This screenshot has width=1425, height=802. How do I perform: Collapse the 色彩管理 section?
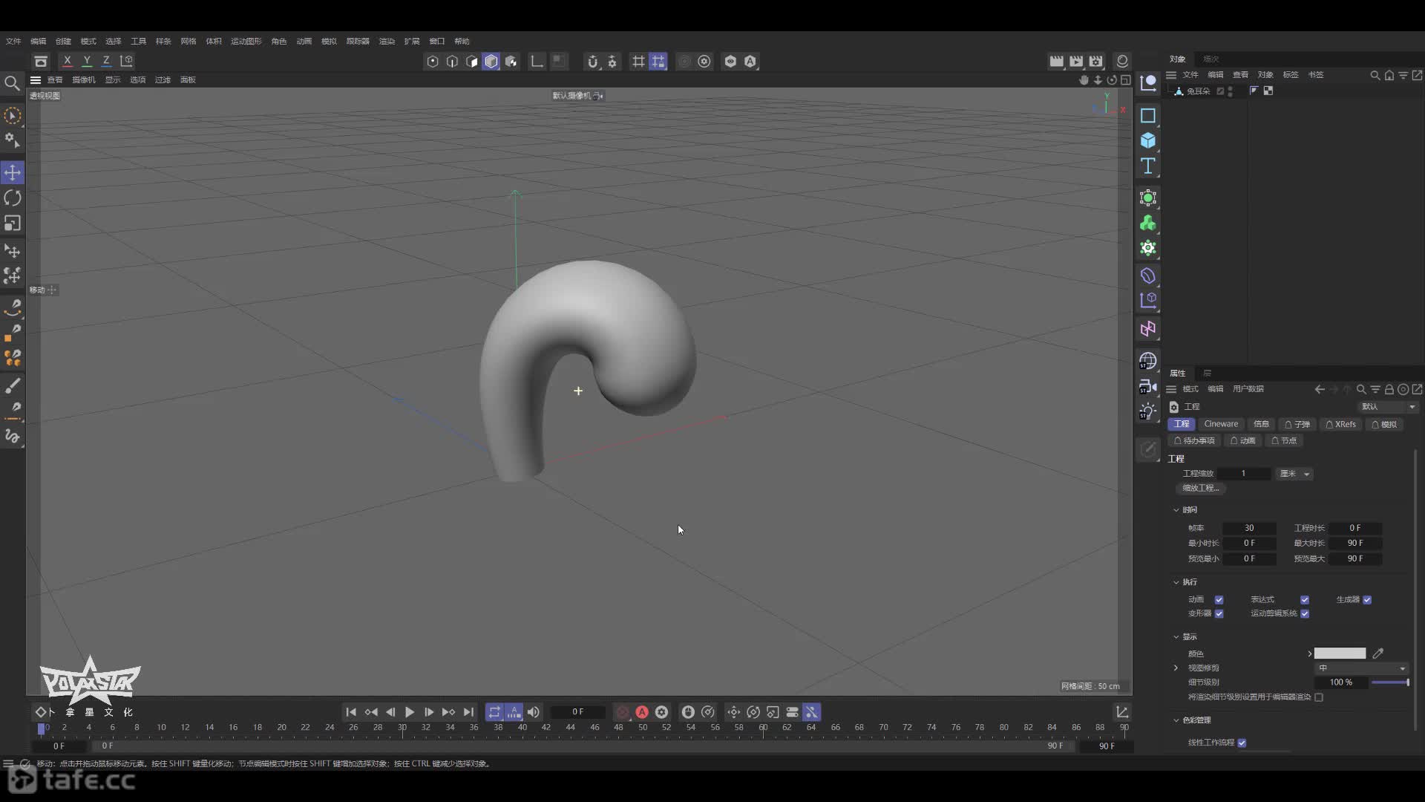click(1176, 720)
